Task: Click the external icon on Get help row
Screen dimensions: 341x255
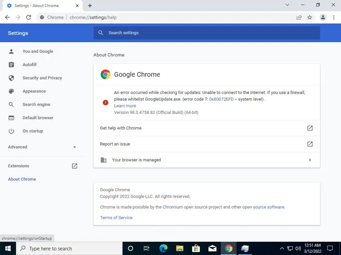Action: pos(310,128)
